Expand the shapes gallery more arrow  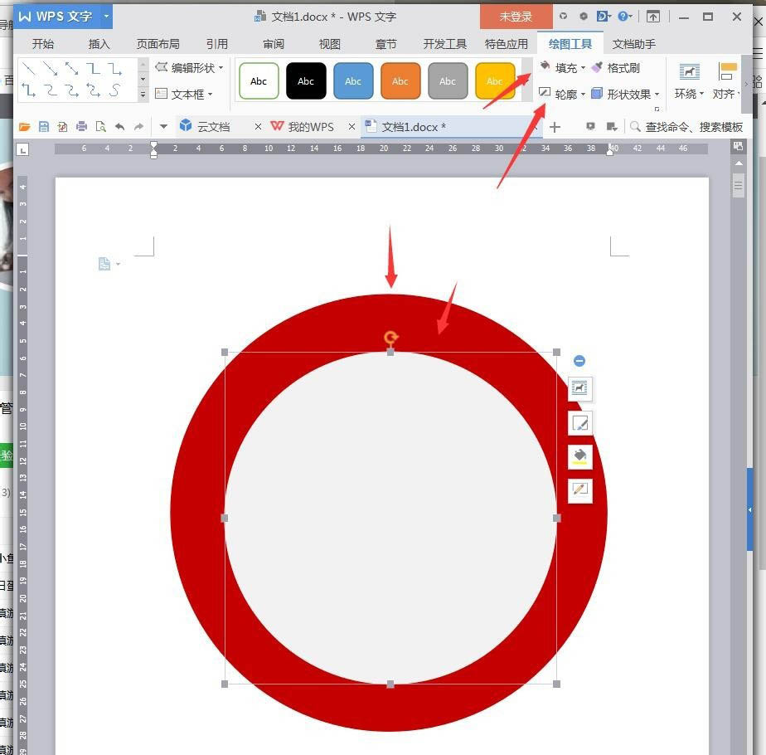[x=143, y=95]
